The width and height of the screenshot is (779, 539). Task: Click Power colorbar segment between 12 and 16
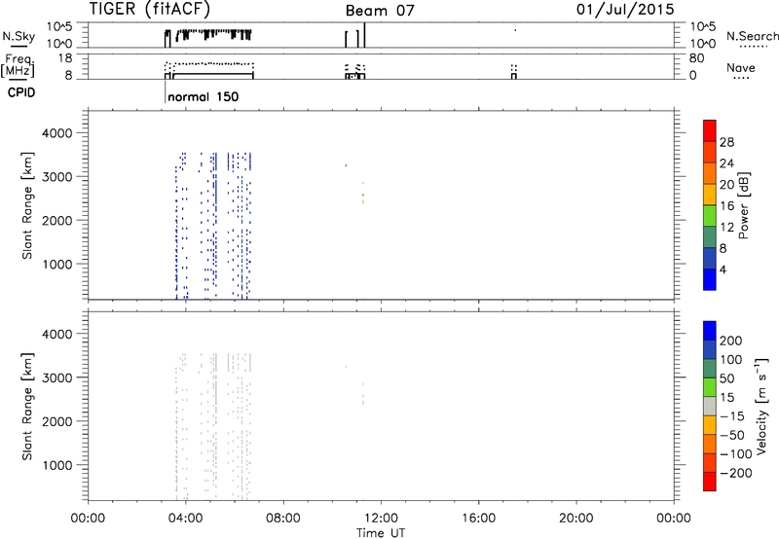710,215
